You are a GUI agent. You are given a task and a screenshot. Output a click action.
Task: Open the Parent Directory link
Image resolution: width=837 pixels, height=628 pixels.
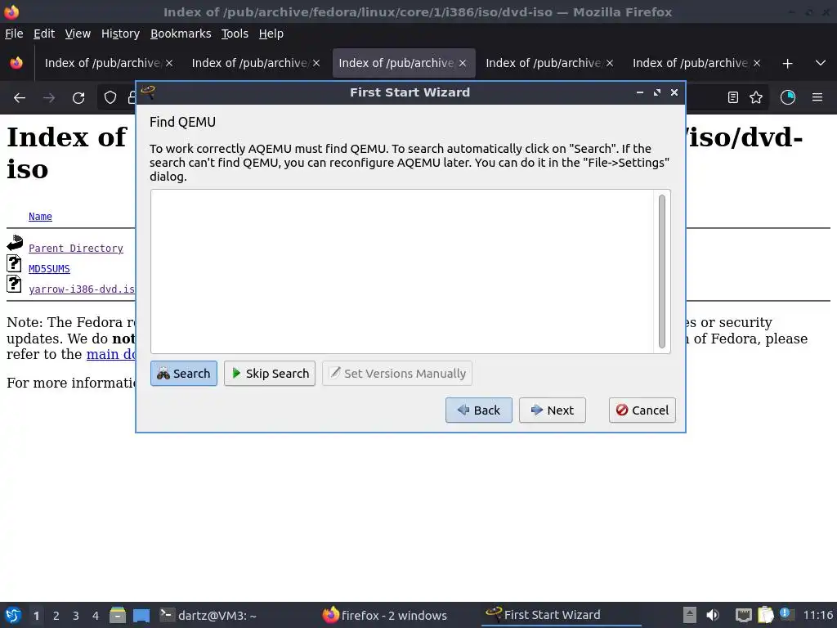click(76, 249)
